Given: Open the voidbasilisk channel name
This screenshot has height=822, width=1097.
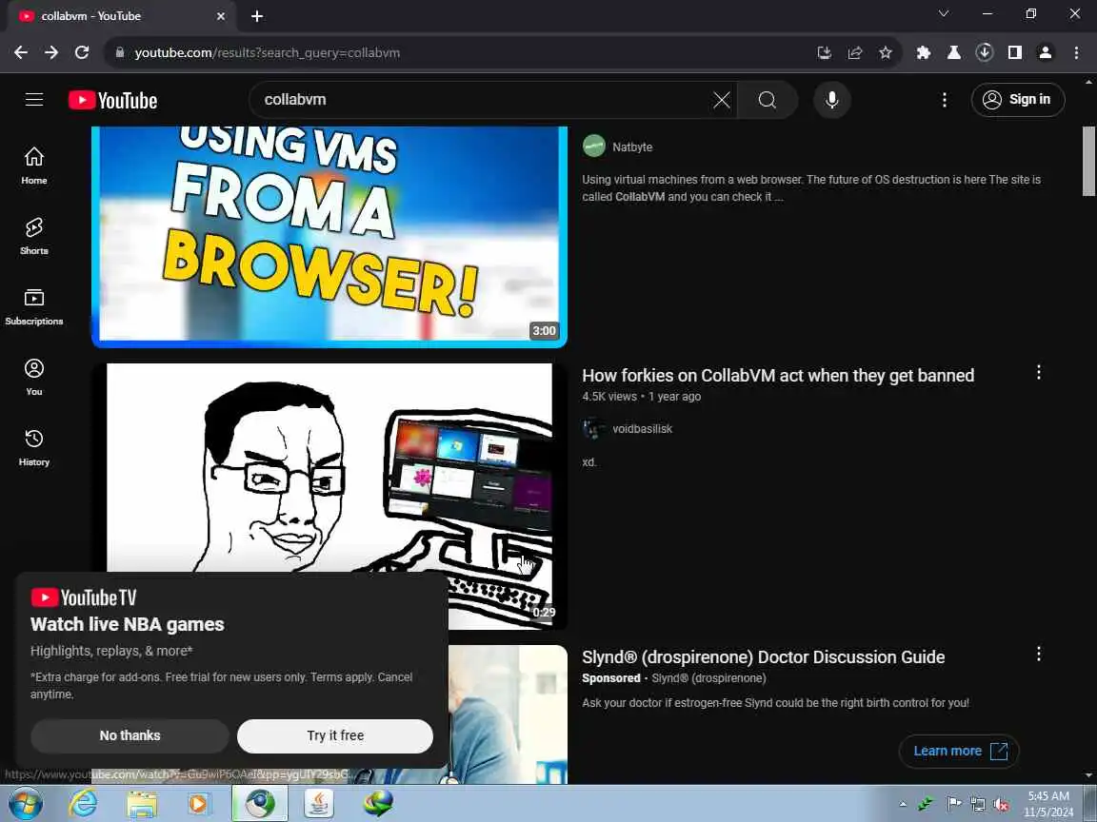Looking at the screenshot, I should pyautogui.click(x=642, y=429).
